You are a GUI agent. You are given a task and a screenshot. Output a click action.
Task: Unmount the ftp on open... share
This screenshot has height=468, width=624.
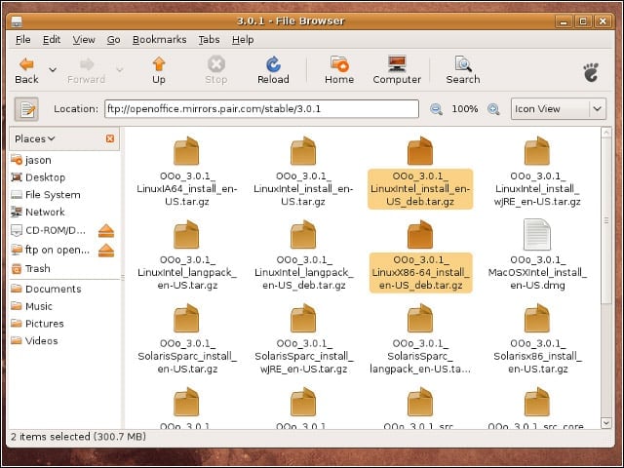click(106, 250)
